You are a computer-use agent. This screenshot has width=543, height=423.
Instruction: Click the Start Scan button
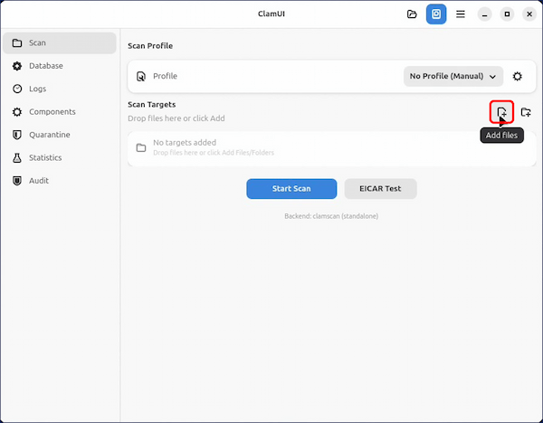click(291, 189)
